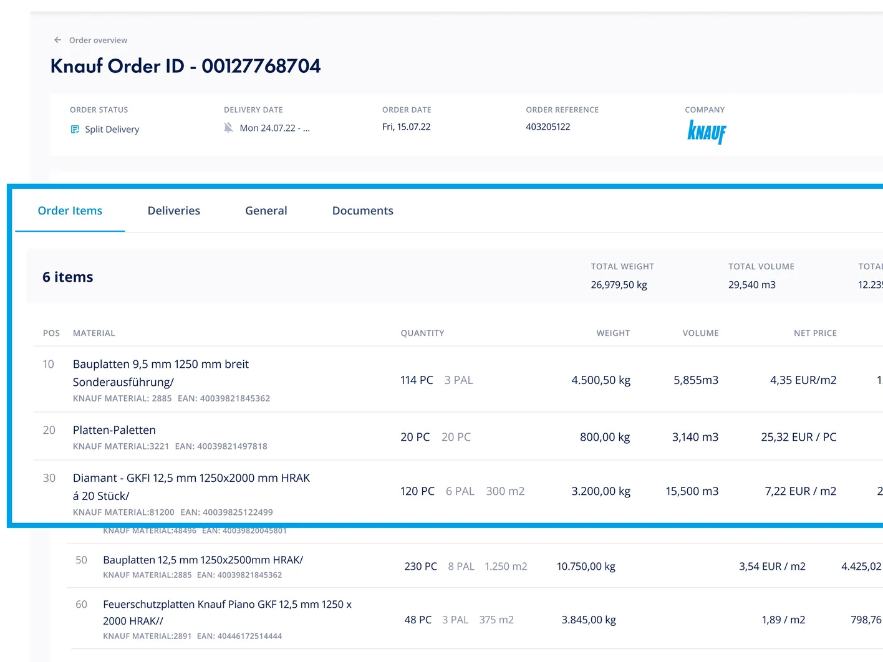Click net price 1,89 / m2
The width and height of the screenshot is (883, 662).
tap(783, 620)
